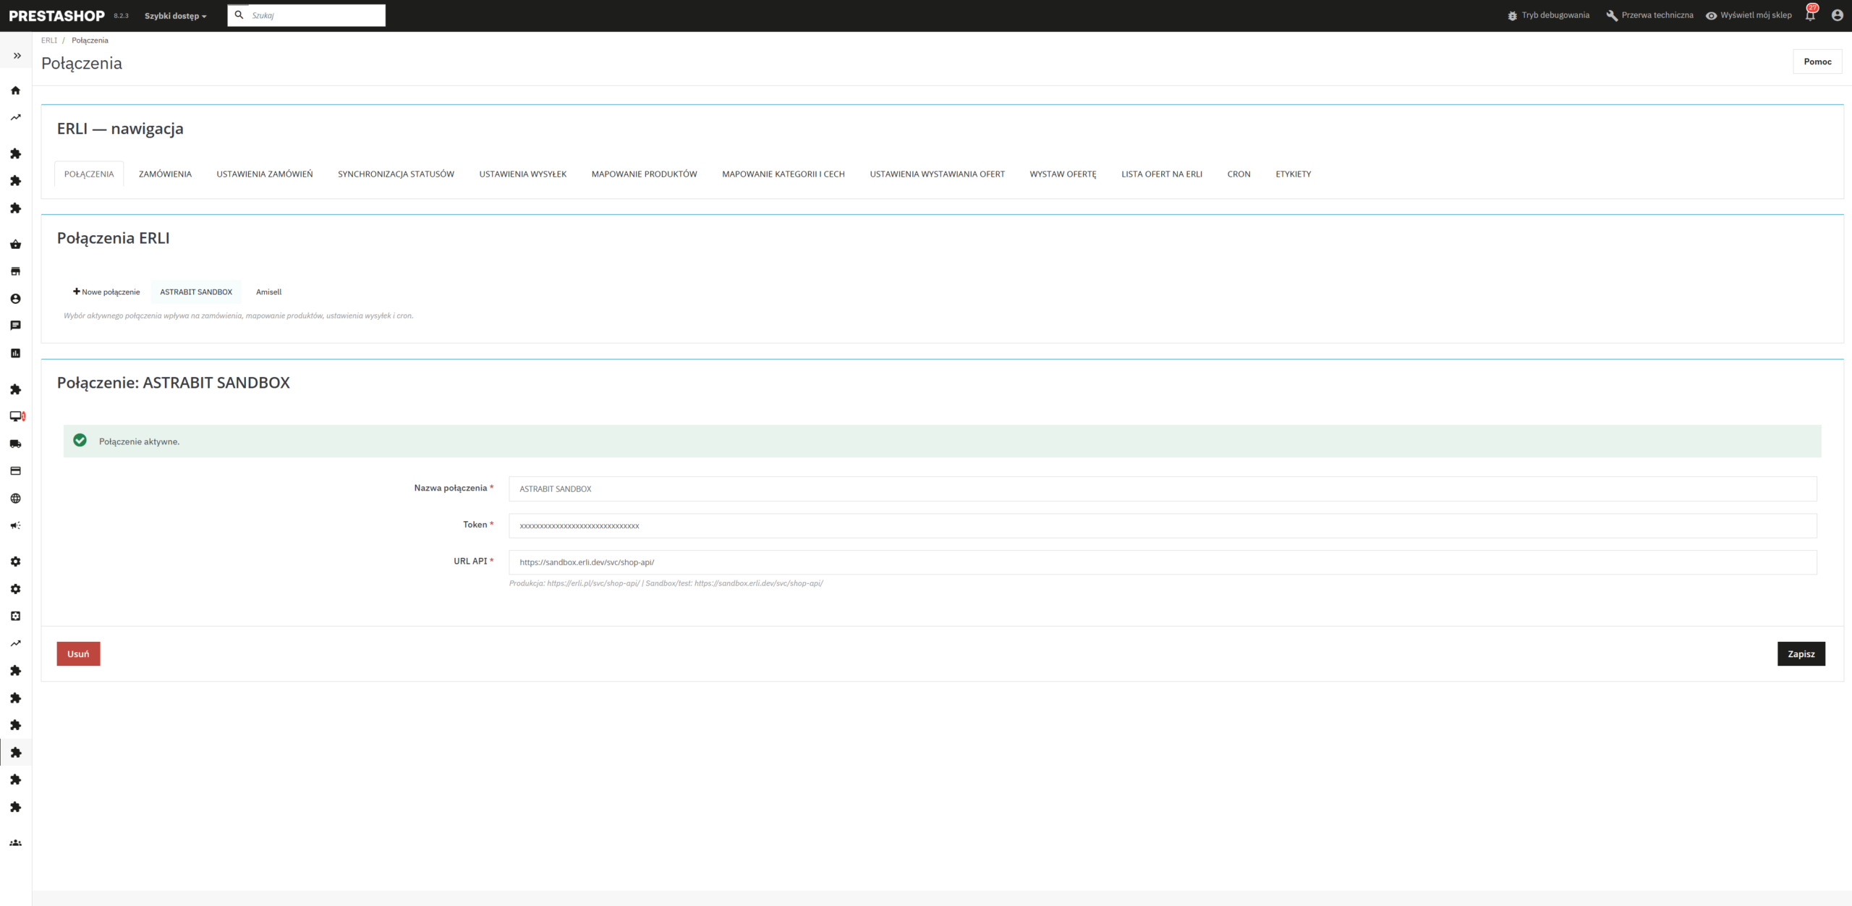Click the 'Połączenia ERLI' section heading
This screenshot has width=1852, height=906.
(x=114, y=238)
